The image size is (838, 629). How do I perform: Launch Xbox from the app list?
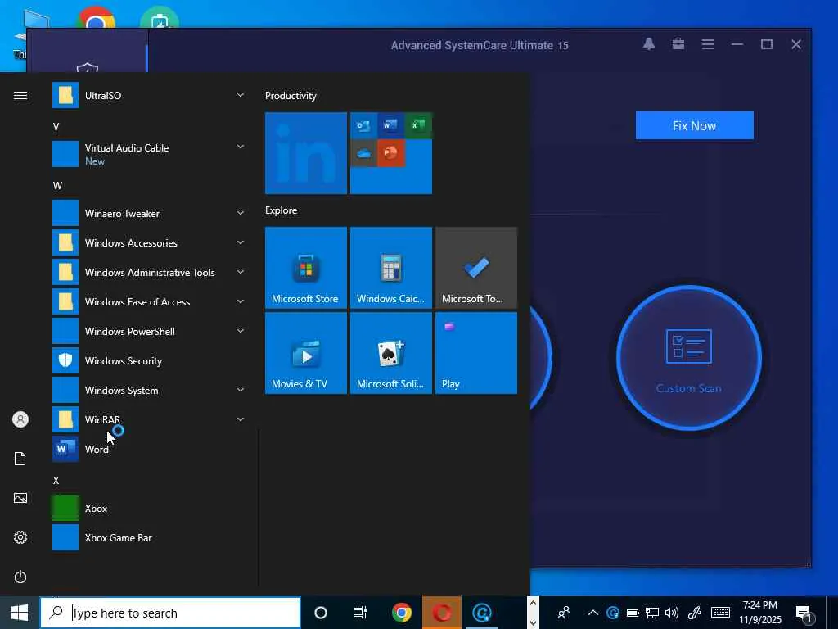click(x=149, y=508)
